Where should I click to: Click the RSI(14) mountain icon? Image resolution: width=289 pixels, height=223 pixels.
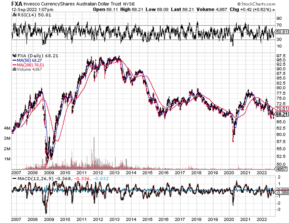coord(14,15)
